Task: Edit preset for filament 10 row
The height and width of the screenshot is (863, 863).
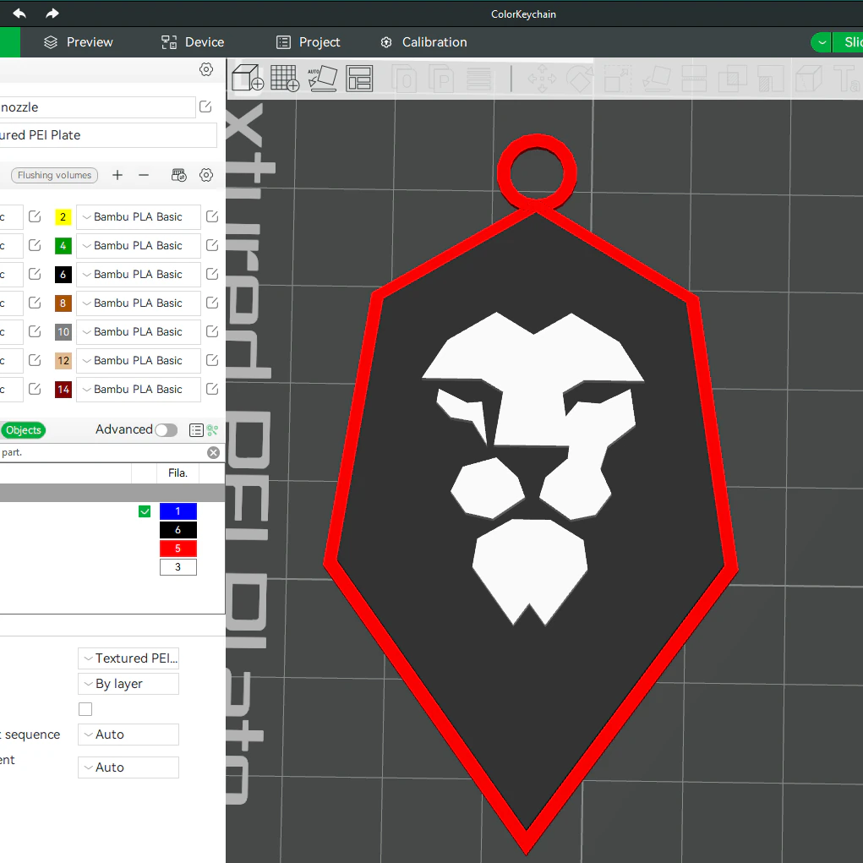Action: coord(212,330)
